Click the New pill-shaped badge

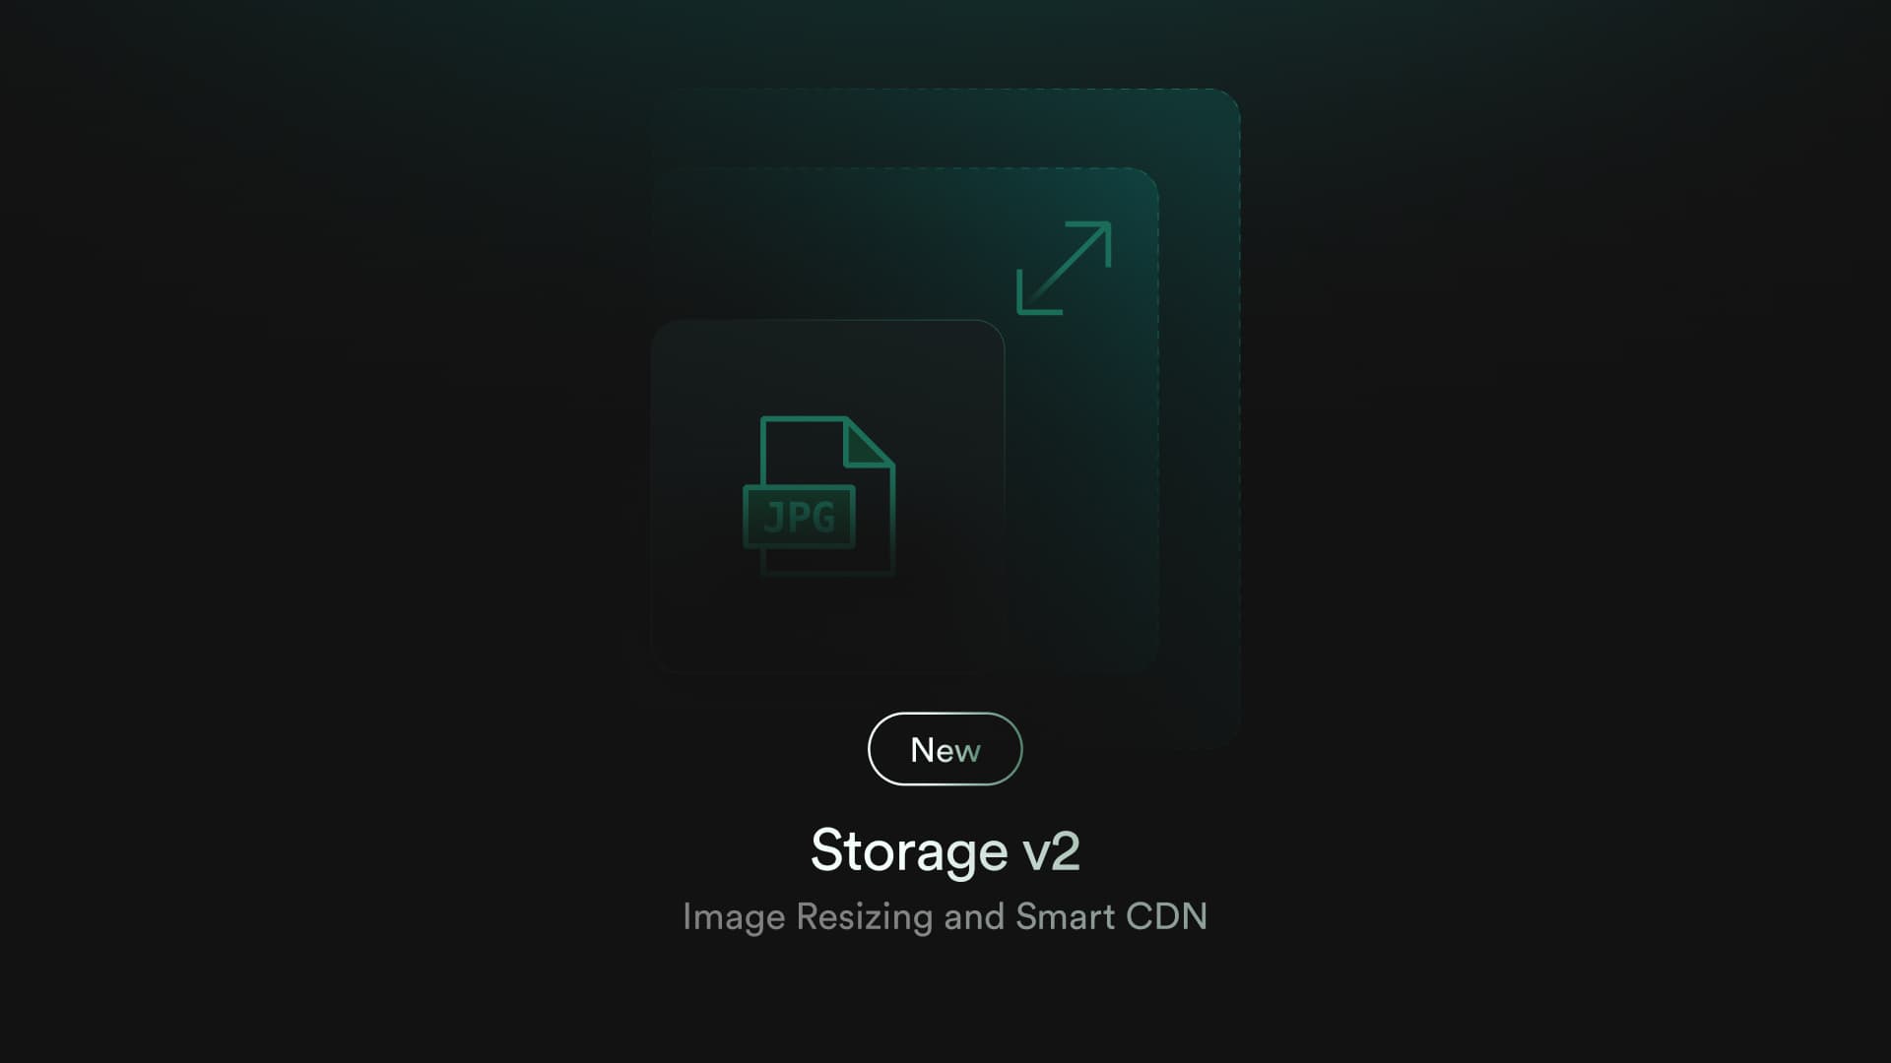945,749
